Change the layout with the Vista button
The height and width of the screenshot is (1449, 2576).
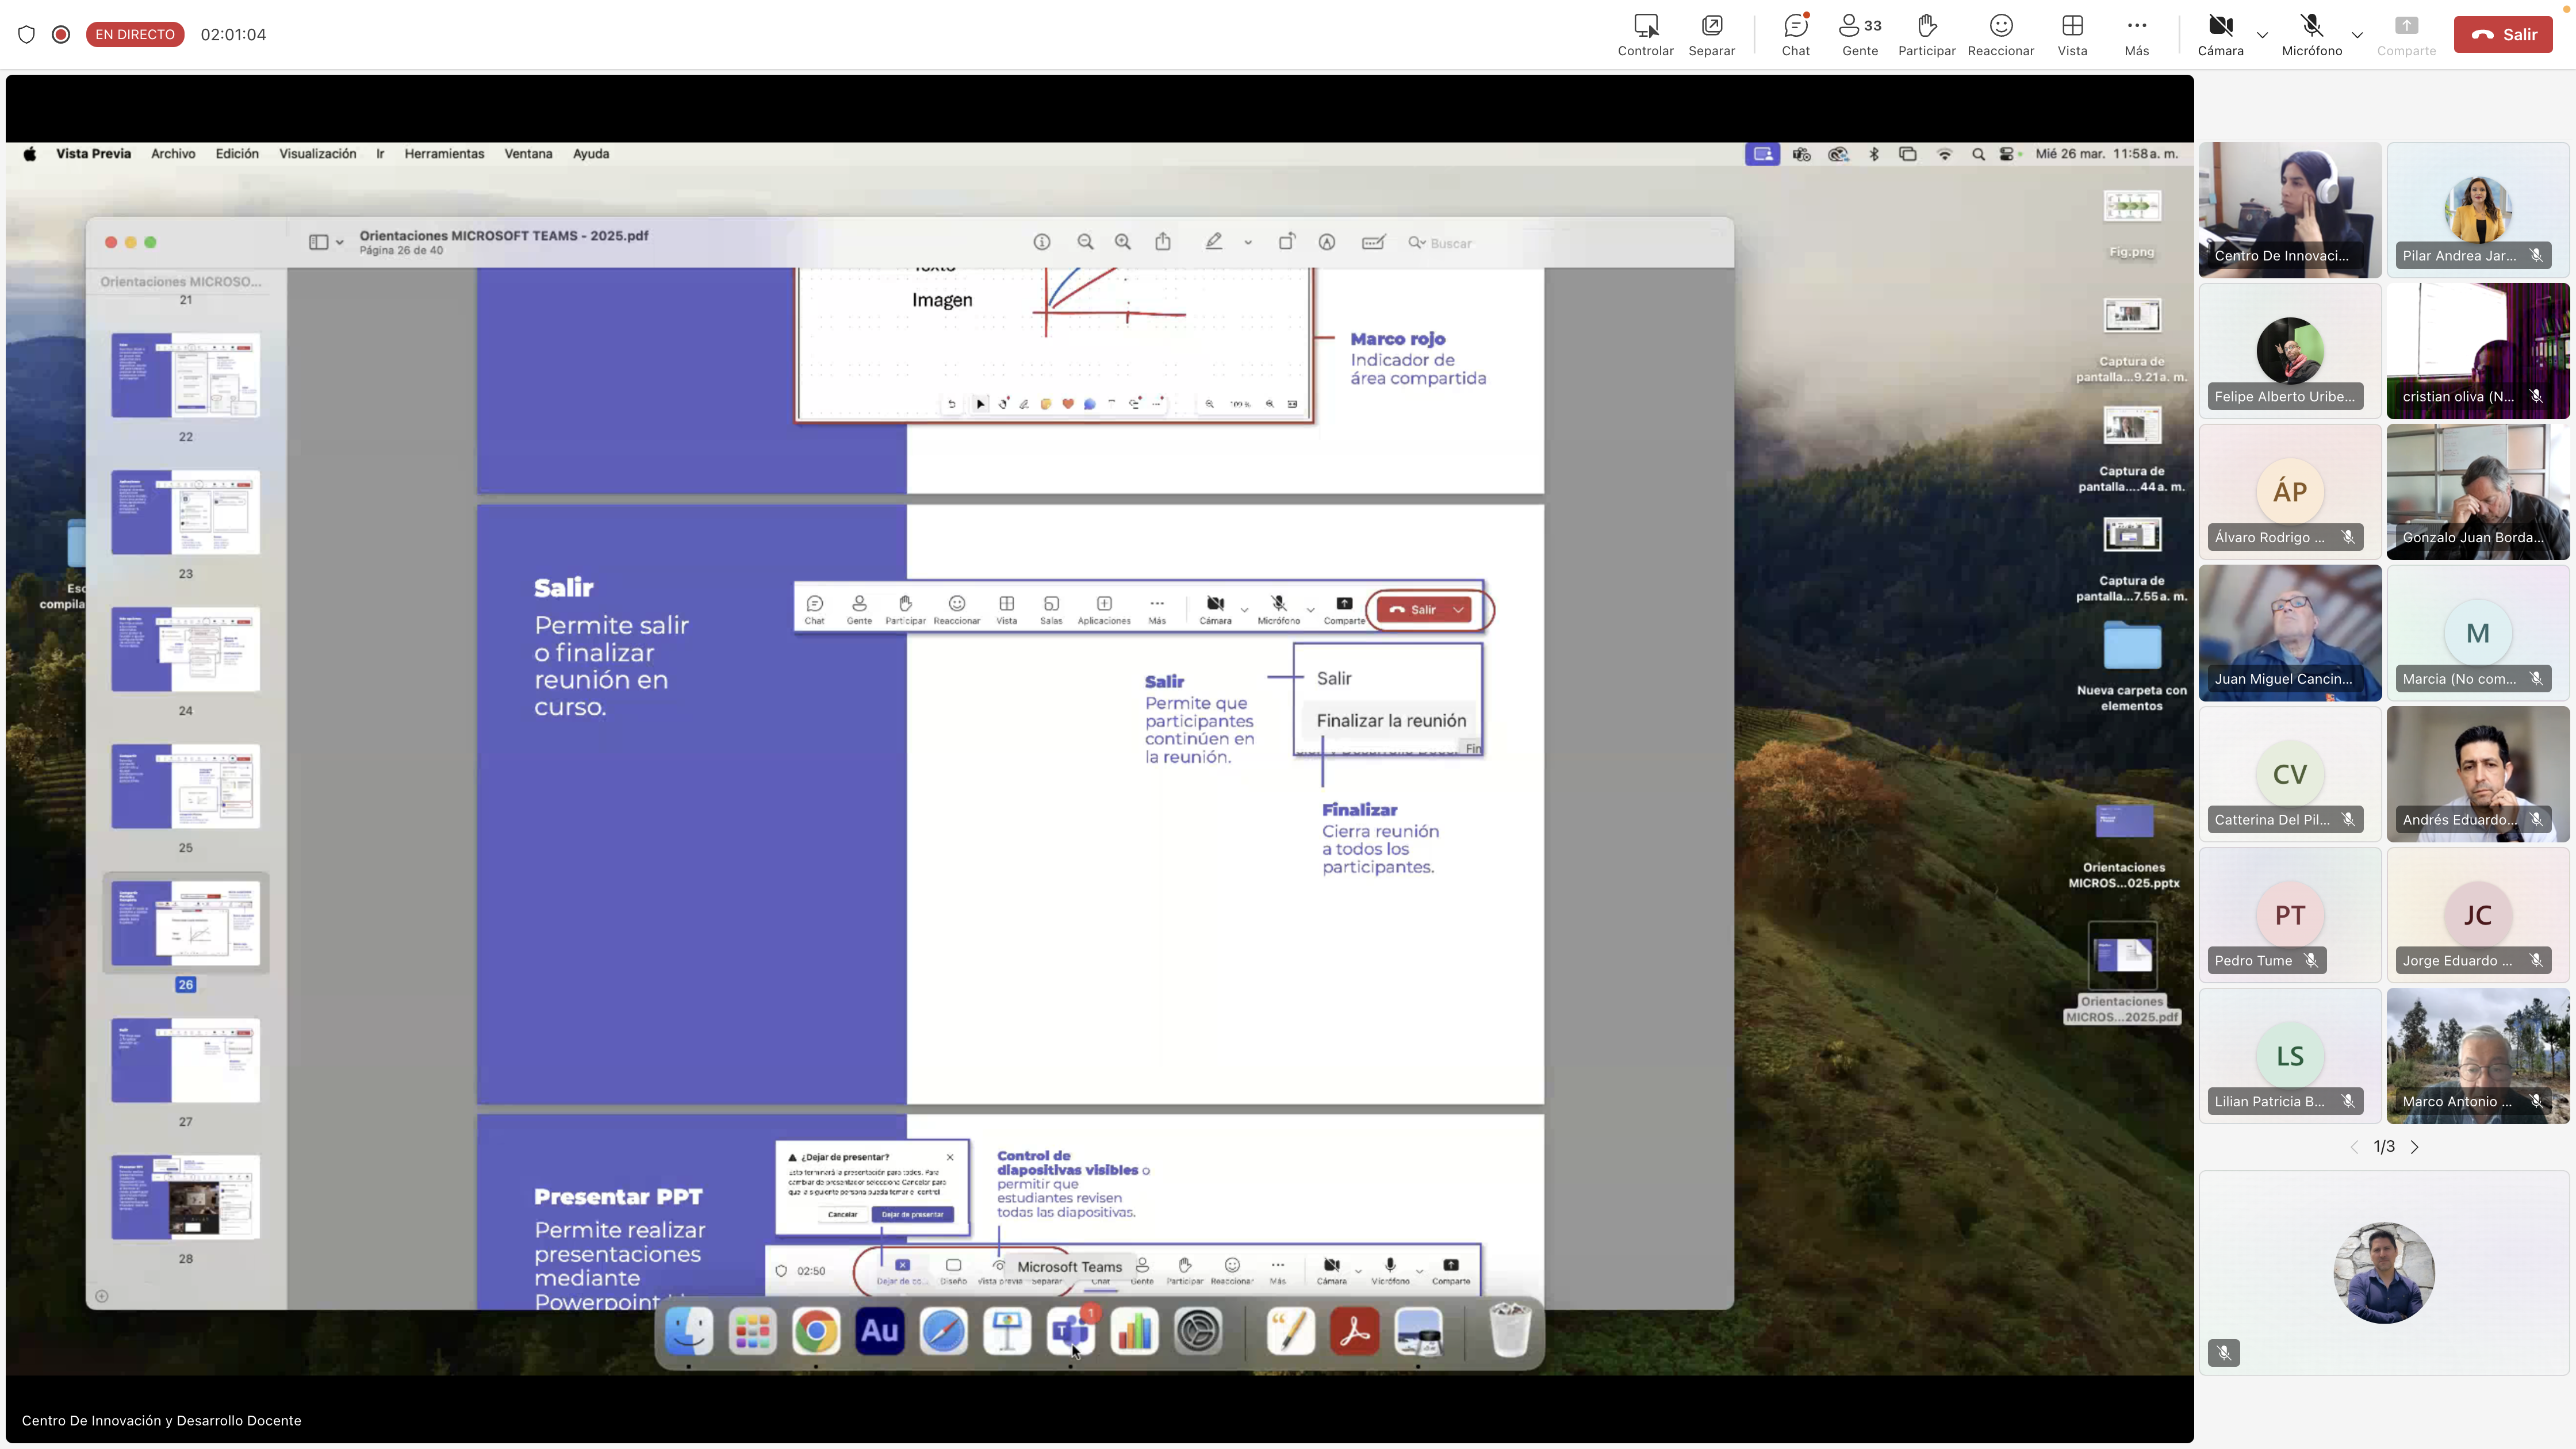coord(2072,34)
